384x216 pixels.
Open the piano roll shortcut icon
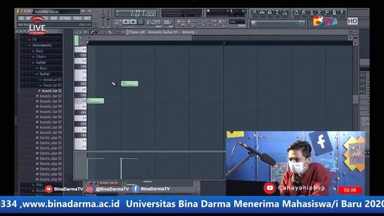pos(269,12)
